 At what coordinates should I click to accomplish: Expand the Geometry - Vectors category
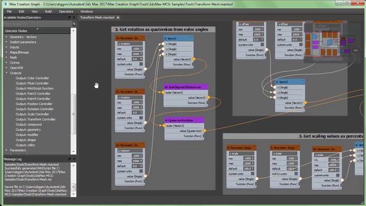point(6,37)
